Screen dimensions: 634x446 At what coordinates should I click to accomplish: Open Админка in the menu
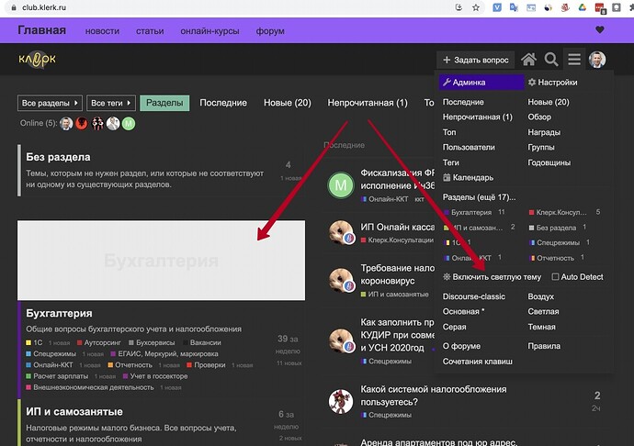pos(481,82)
